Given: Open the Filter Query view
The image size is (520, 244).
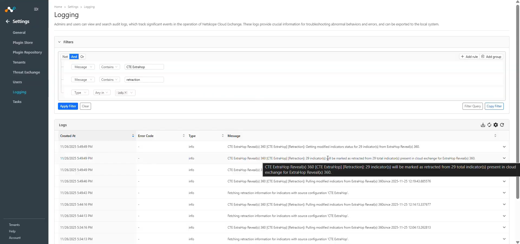Looking at the screenshot, I should click(473, 106).
